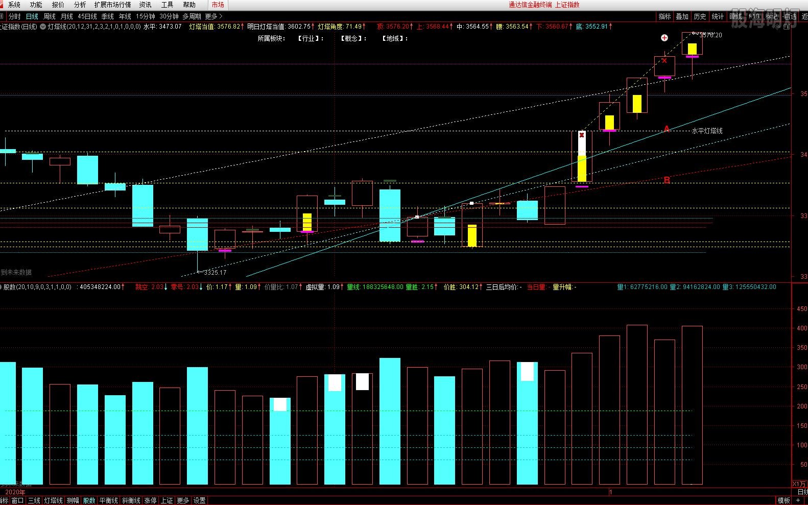Select the 窗口 bottom tab
This screenshot has width=808, height=505.
pyautogui.click(x=17, y=500)
